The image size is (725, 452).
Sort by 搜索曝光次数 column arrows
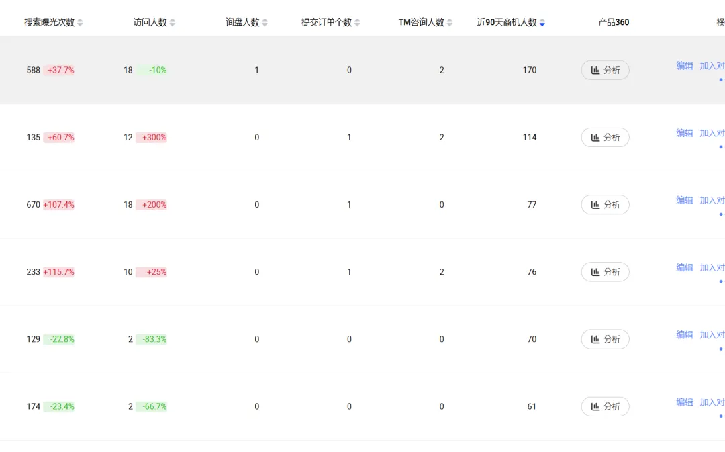click(80, 23)
